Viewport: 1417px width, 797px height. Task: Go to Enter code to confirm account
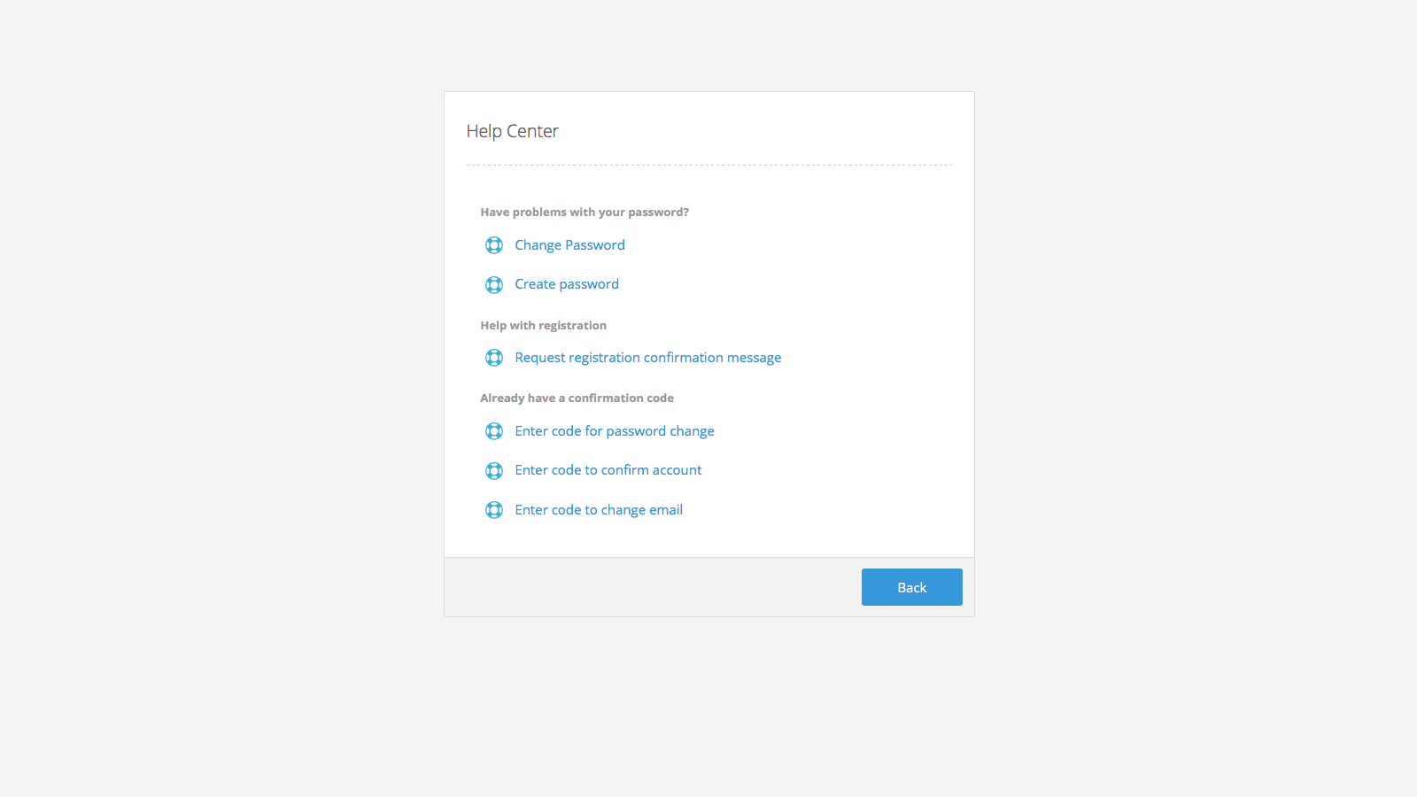608,470
